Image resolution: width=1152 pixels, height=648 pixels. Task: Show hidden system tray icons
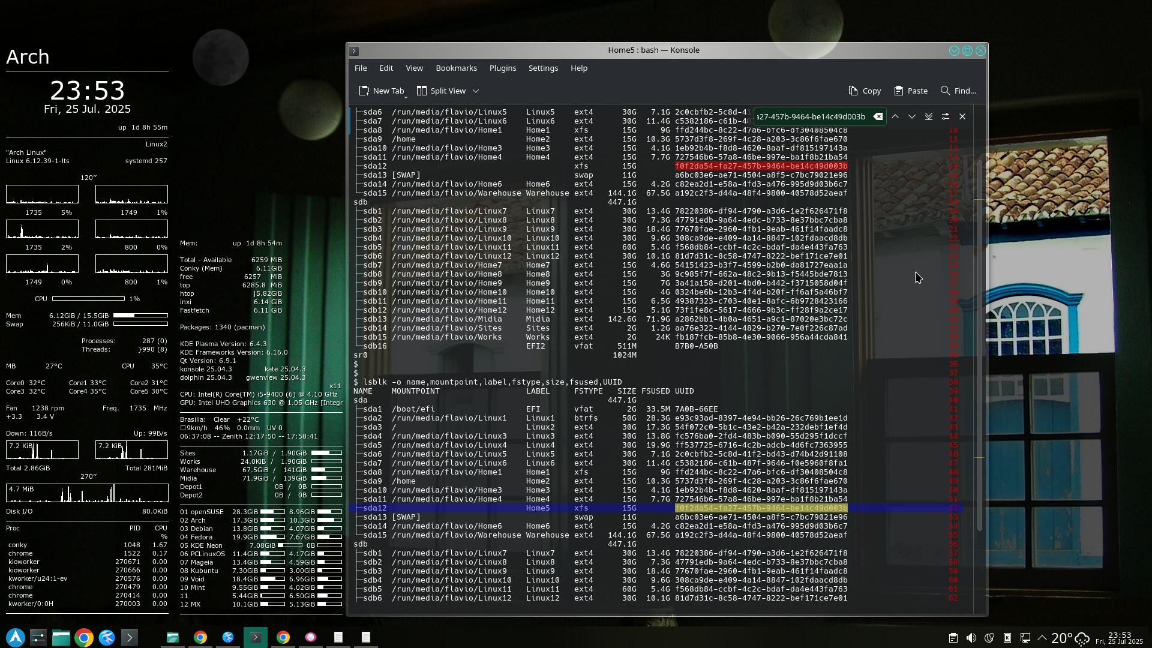point(1042,638)
